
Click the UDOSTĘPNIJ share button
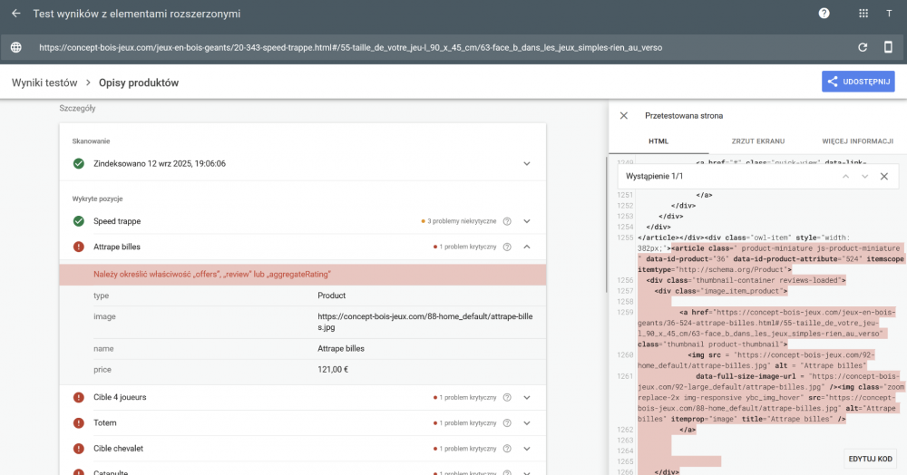pos(858,82)
